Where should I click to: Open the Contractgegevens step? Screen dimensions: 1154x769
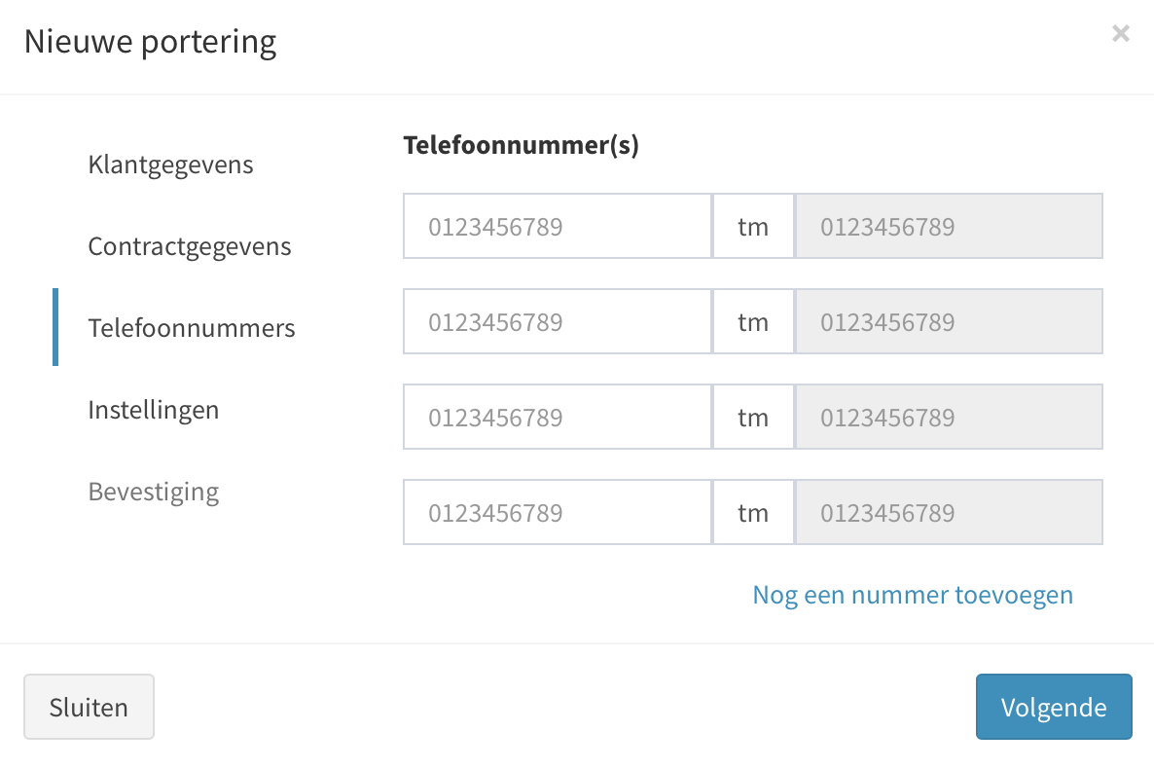190,246
